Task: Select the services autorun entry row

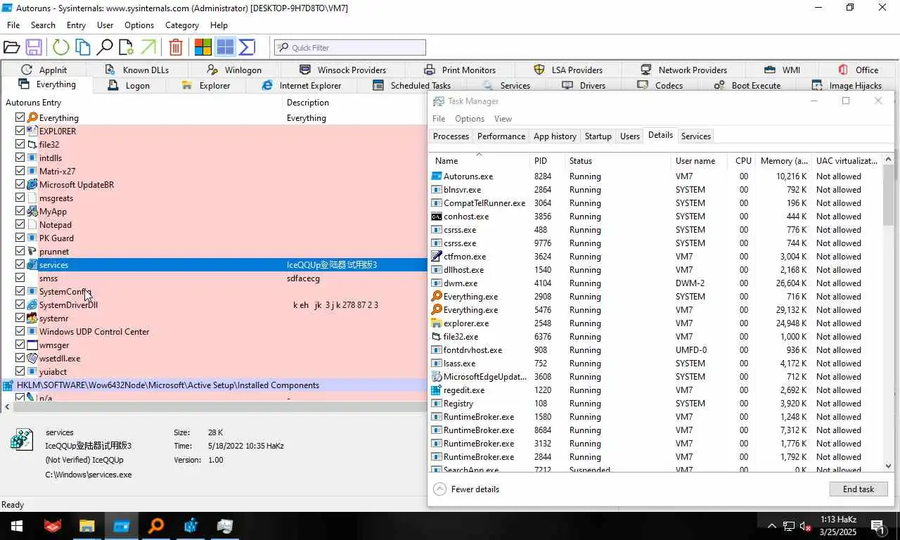Action: [214, 265]
